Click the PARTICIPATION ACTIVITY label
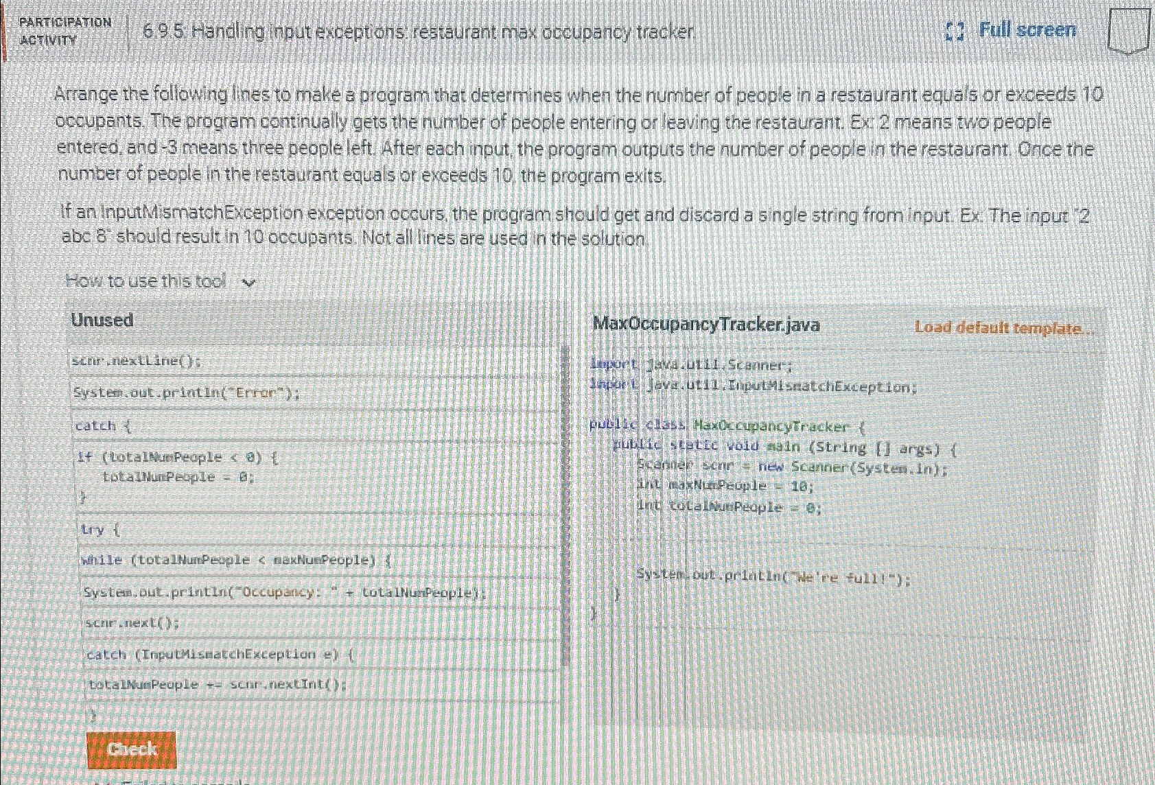1155x785 pixels. click(65, 30)
